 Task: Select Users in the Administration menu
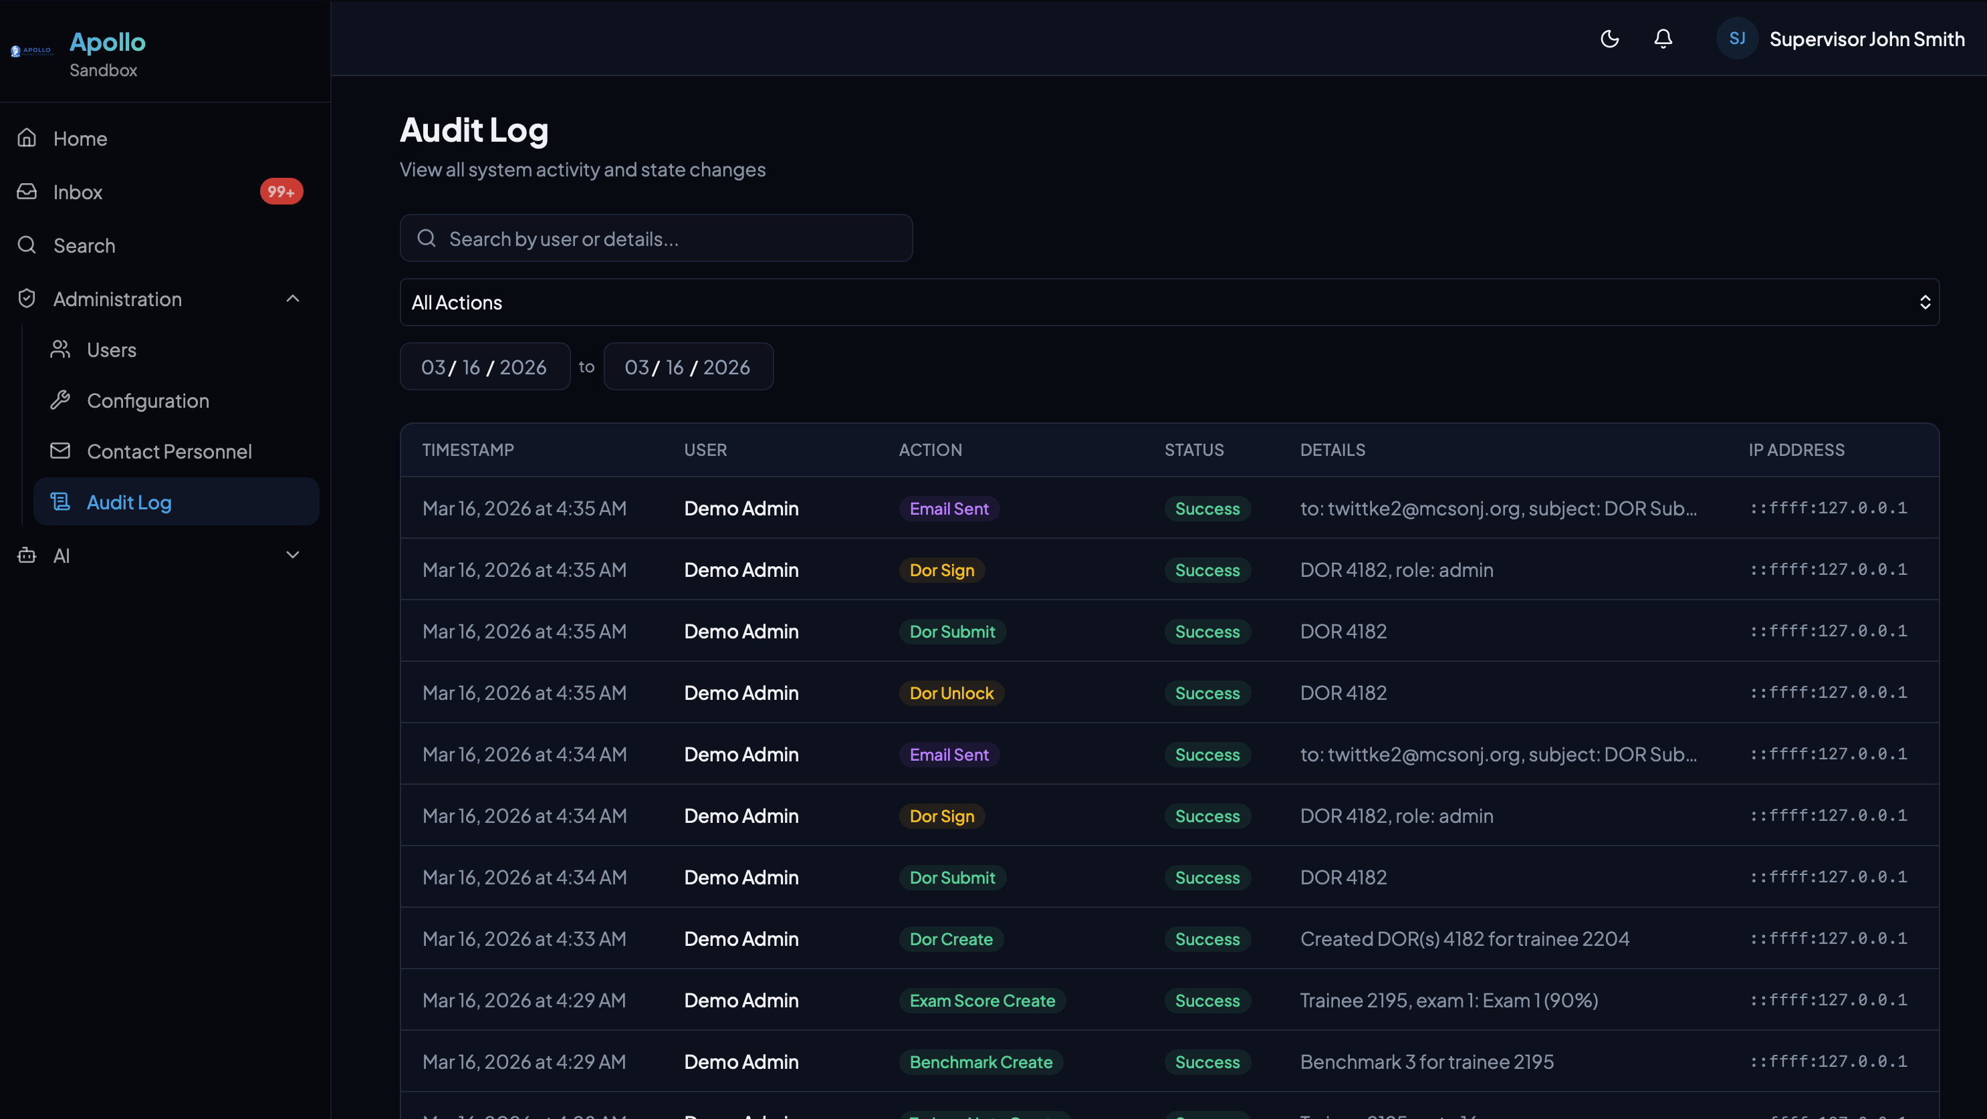[x=111, y=350]
